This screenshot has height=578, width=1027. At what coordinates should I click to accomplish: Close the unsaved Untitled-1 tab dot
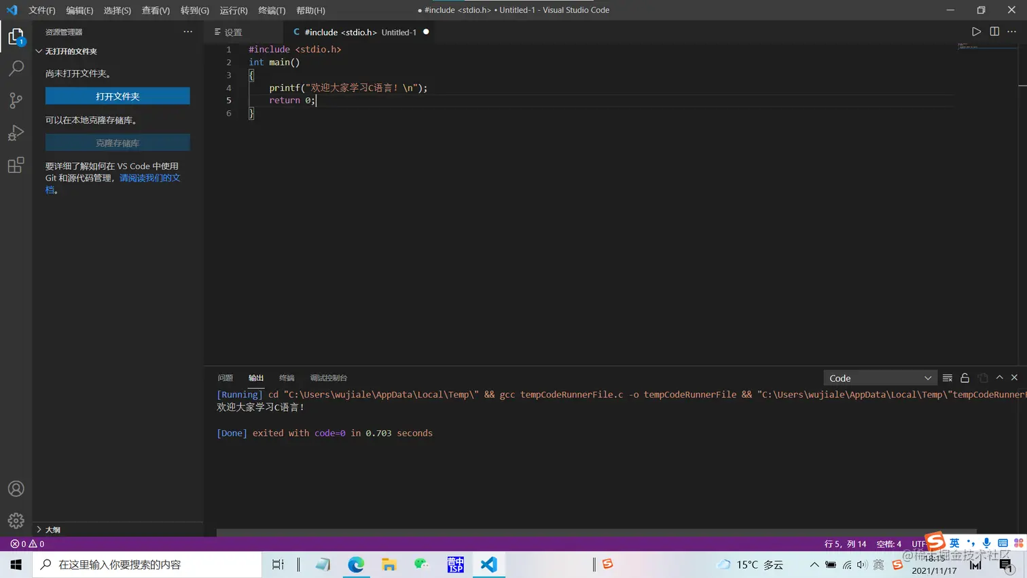pyautogui.click(x=426, y=32)
